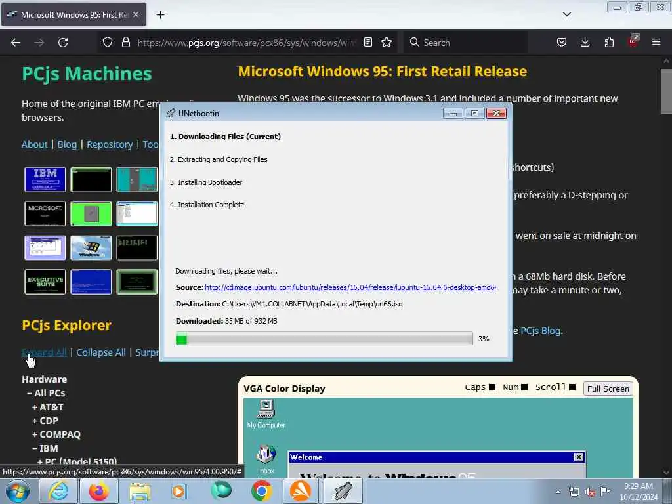Open the orange Avast icon on taskbar
This screenshot has height=504, width=672.
click(301, 491)
